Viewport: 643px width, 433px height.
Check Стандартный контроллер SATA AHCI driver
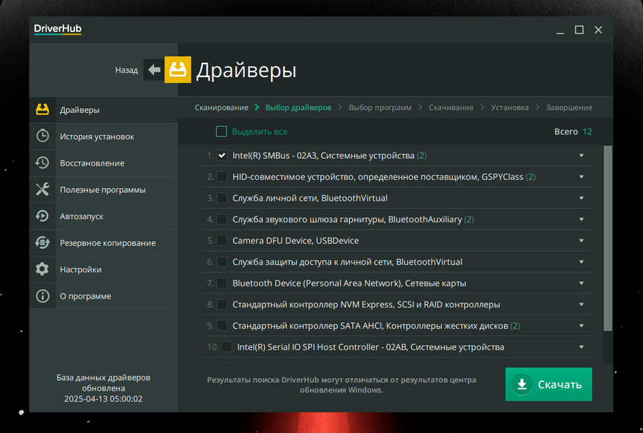[x=222, y=325]
